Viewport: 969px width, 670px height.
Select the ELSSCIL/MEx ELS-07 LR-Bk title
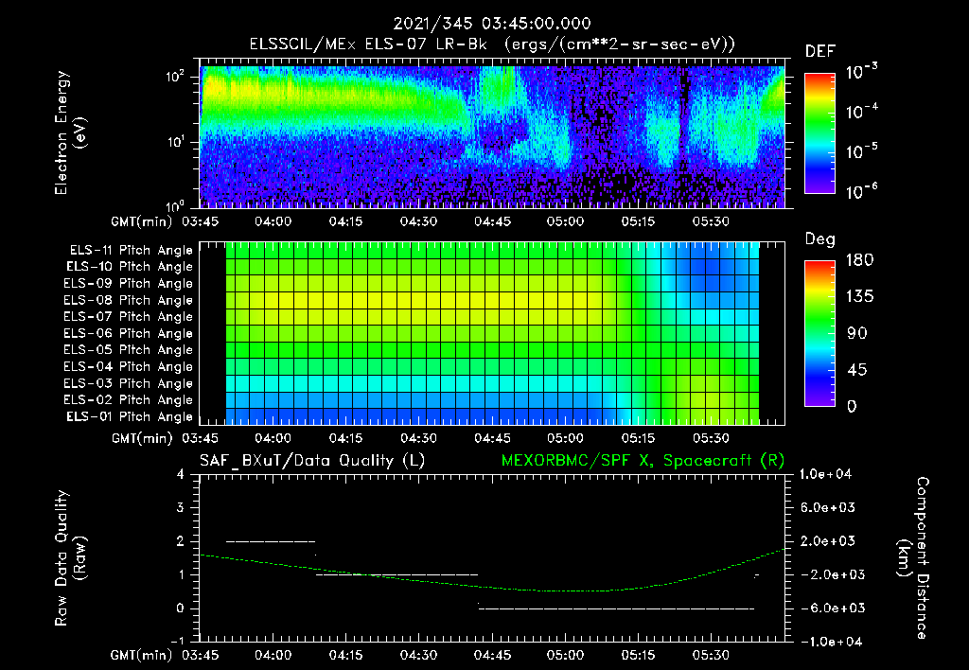coord(368,44)
